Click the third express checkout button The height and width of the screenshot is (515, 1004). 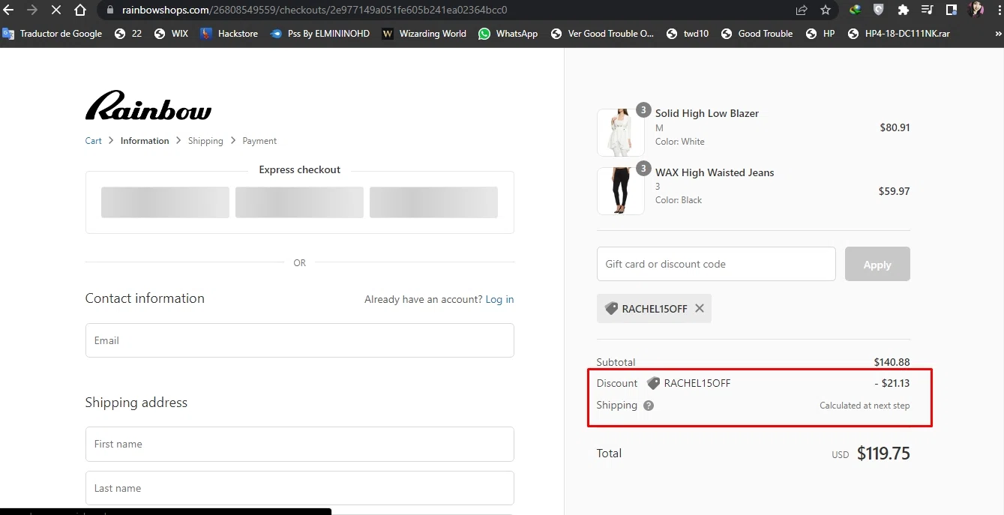click(433, 202)
